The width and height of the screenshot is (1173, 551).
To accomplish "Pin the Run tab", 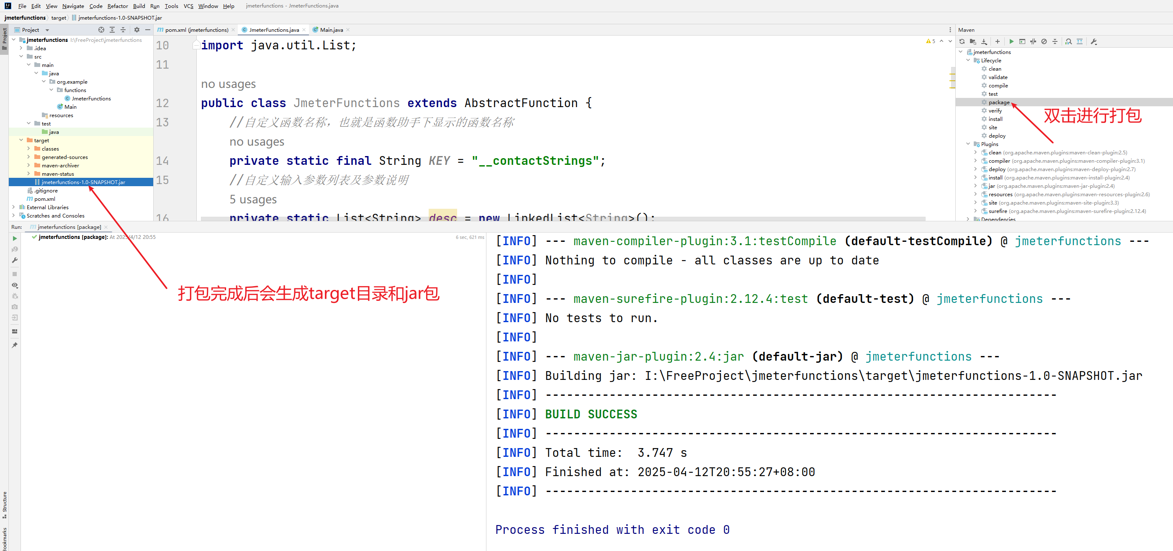I will [x=15, y=345].
